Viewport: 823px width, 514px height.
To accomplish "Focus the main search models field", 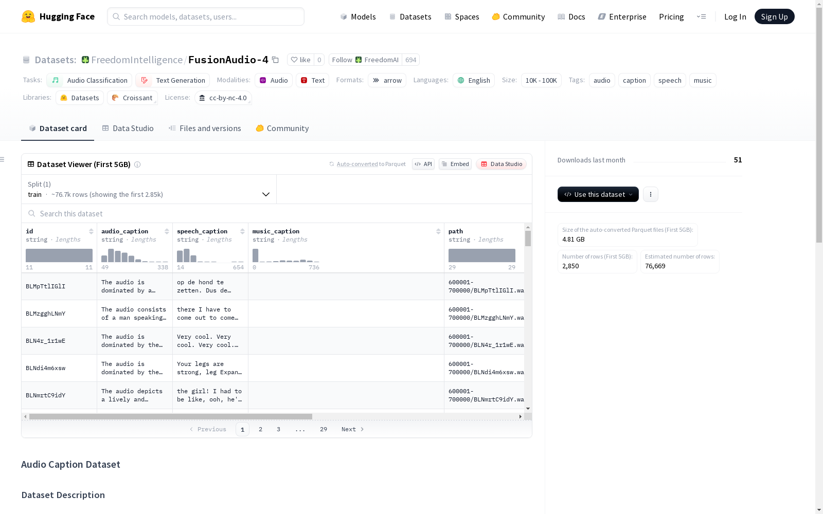I will 206,16.
